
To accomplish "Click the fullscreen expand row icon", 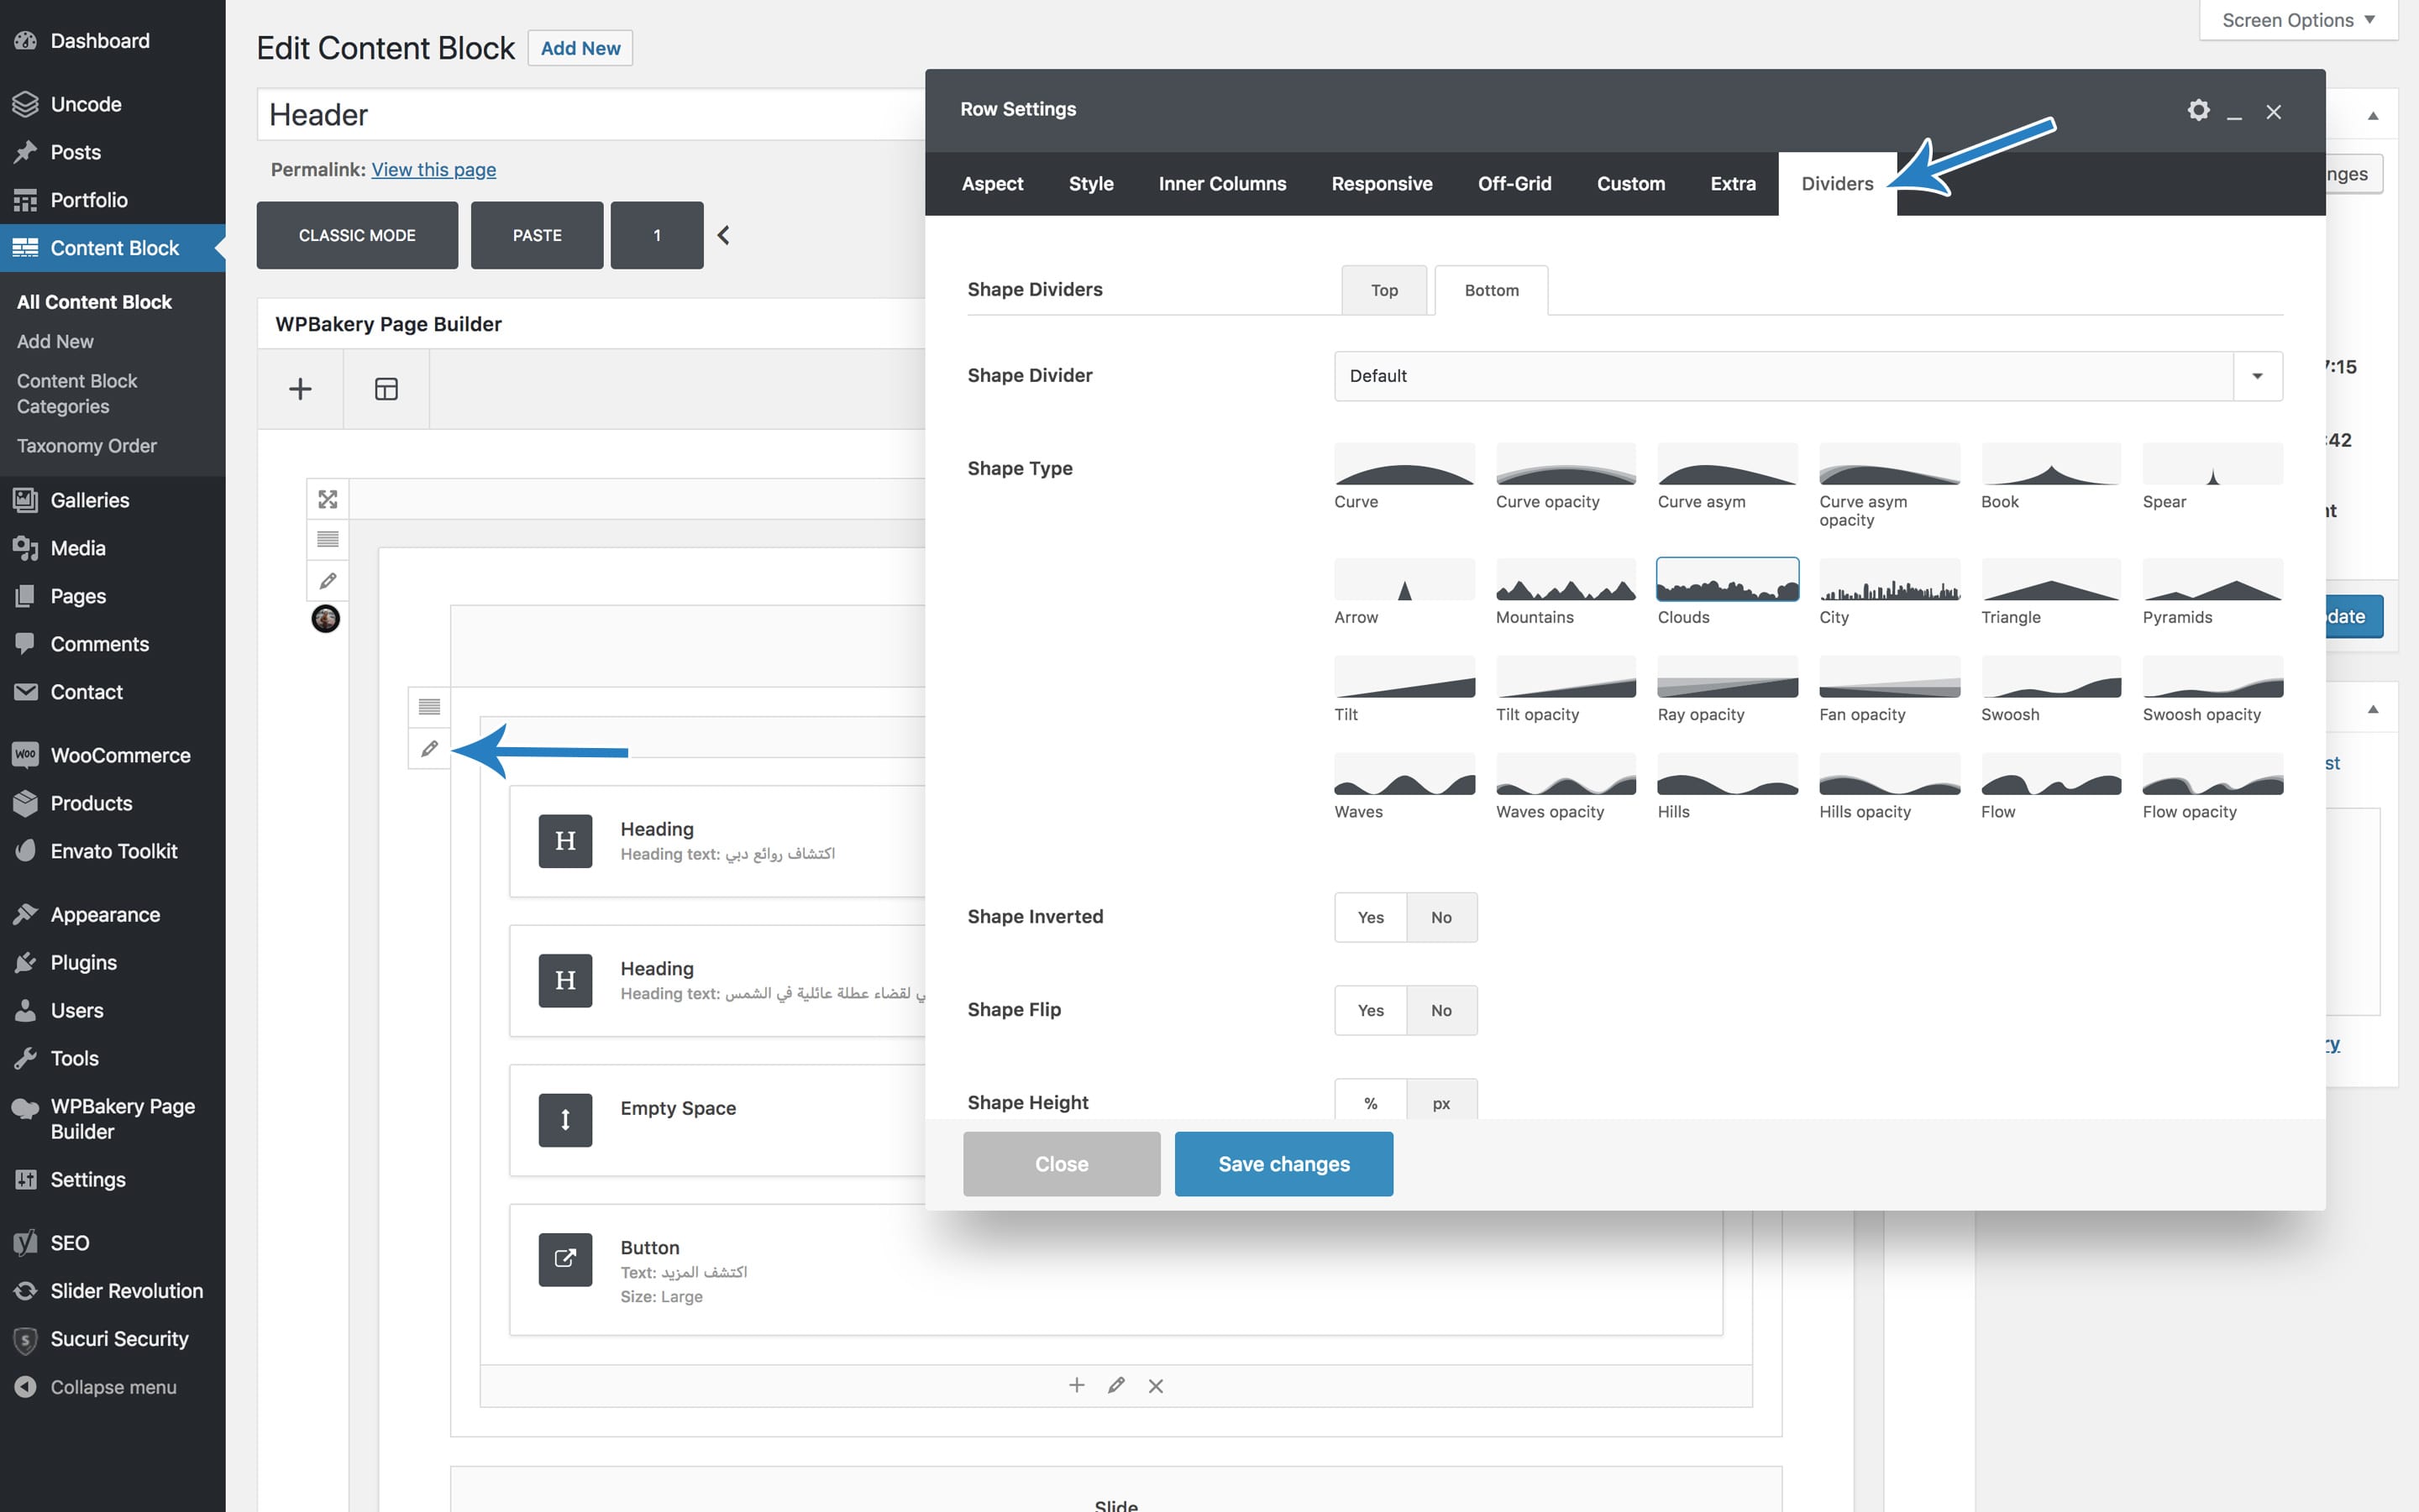I will tap(327, 498).
